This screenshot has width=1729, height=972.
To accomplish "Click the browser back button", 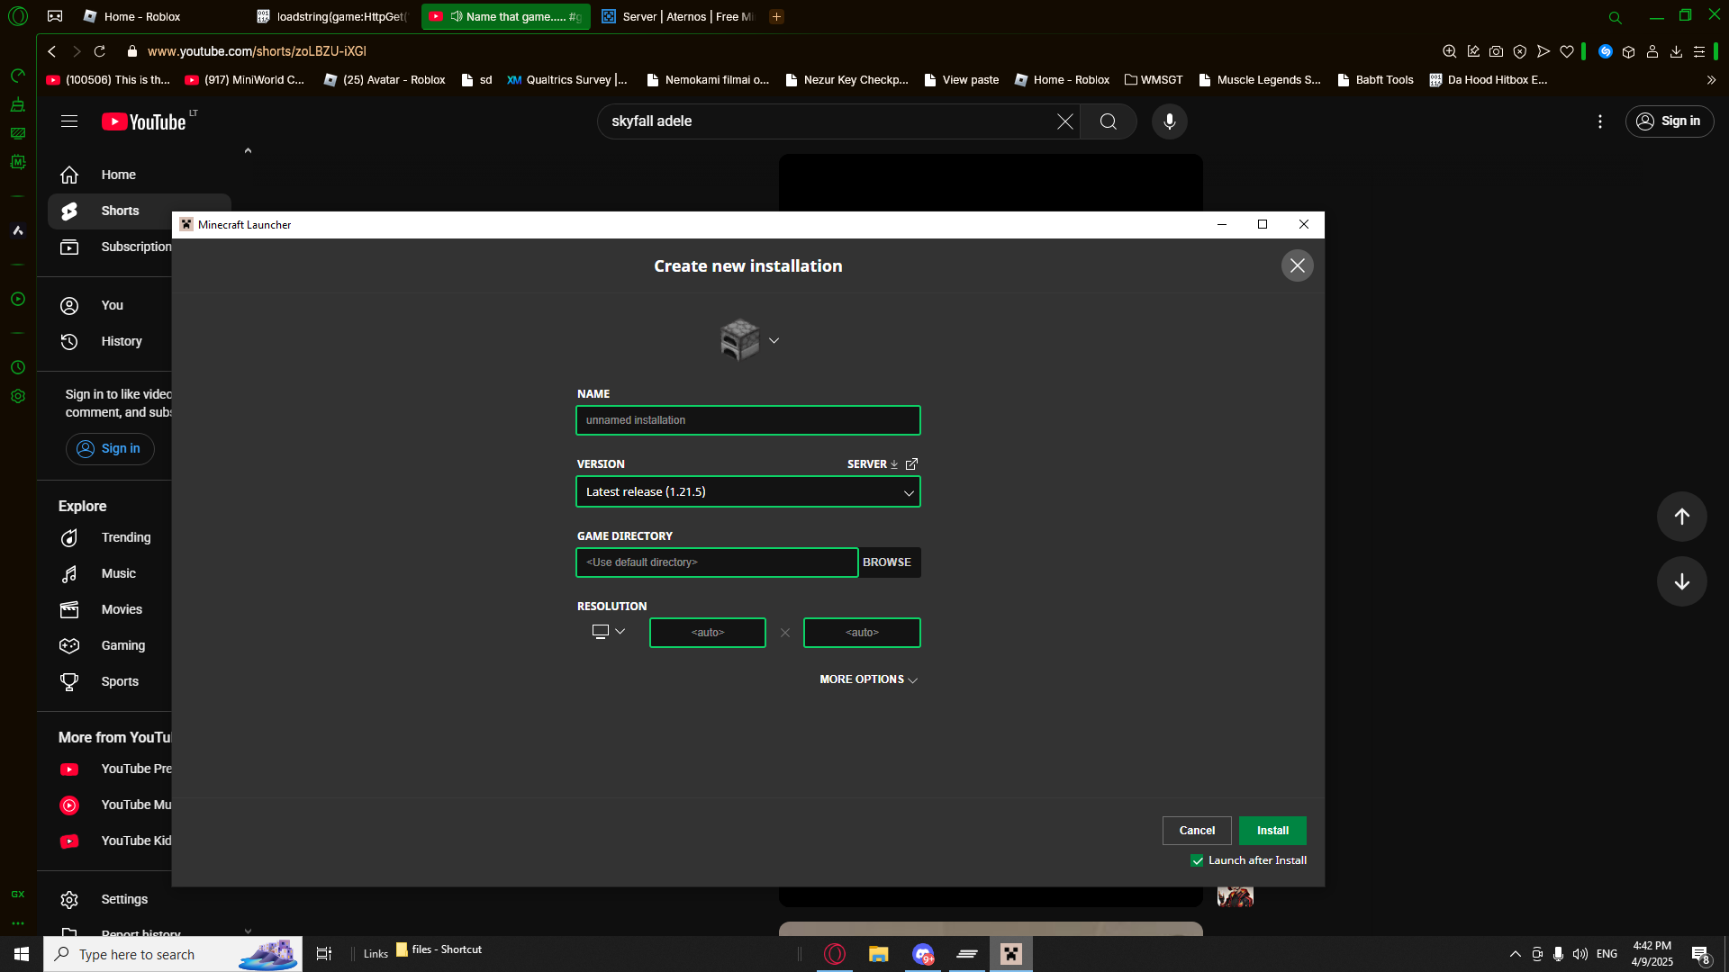I will click(x=52, y=51).
